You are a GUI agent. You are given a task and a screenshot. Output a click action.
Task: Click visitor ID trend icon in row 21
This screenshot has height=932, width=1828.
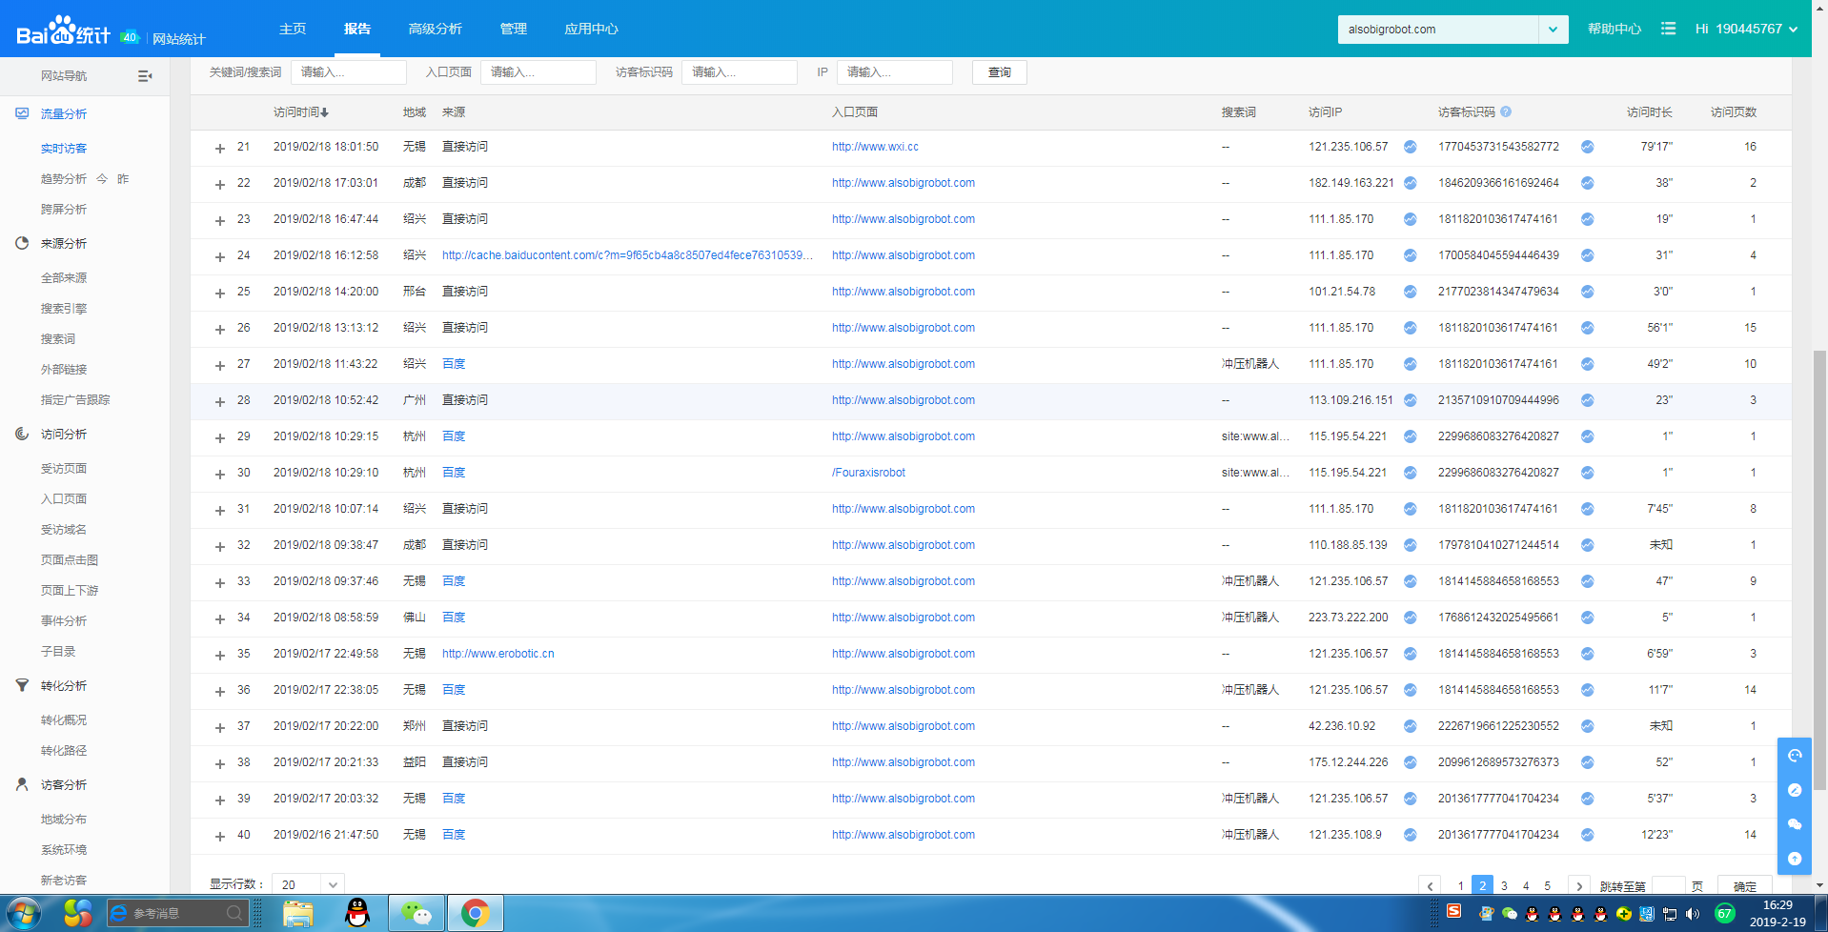click(x=1587, y=147)
